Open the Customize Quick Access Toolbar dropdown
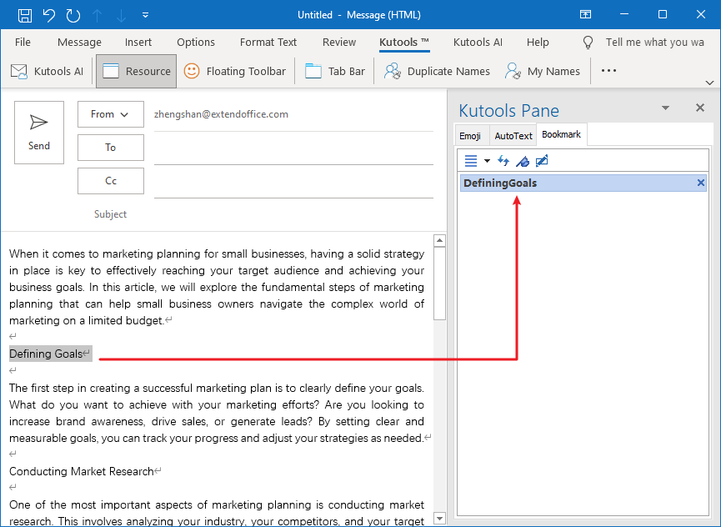Viewport: 721px width, 527px height. [x=145, y=15]
